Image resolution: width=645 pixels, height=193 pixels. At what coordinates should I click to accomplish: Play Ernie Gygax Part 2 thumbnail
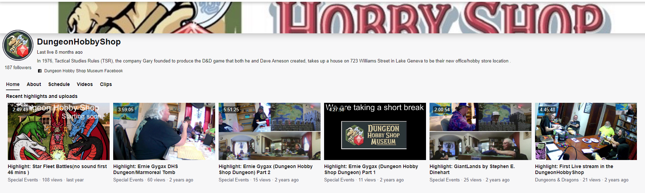pyautogui.click(x=270, y=131)
